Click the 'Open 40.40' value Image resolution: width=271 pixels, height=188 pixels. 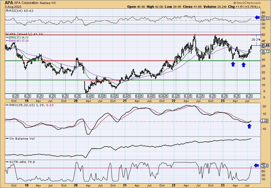(136, 7)
